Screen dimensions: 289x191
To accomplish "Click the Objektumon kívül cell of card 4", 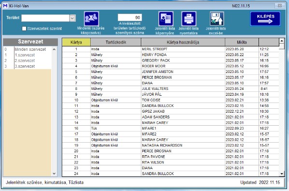I will coord(116,66).
